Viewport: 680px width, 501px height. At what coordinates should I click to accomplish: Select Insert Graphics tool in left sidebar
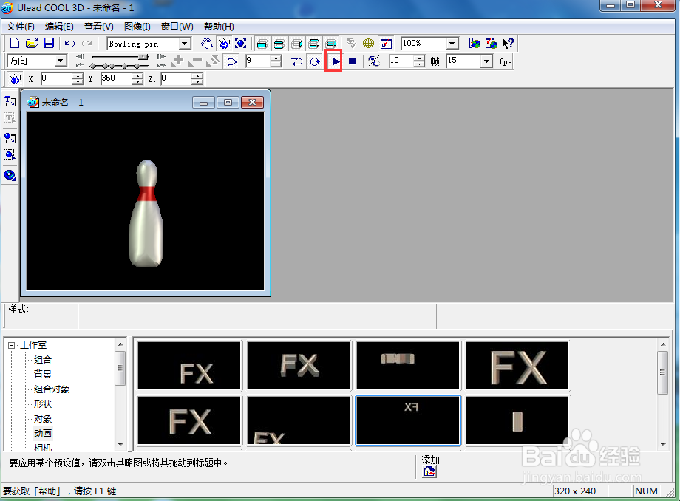click(10, 138)
